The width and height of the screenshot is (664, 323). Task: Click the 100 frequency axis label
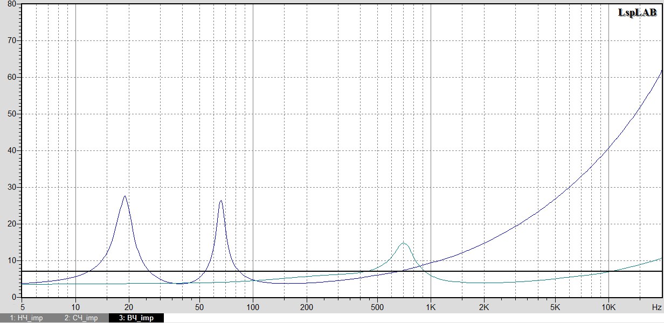pyautogui.click(x=253, y=306)
